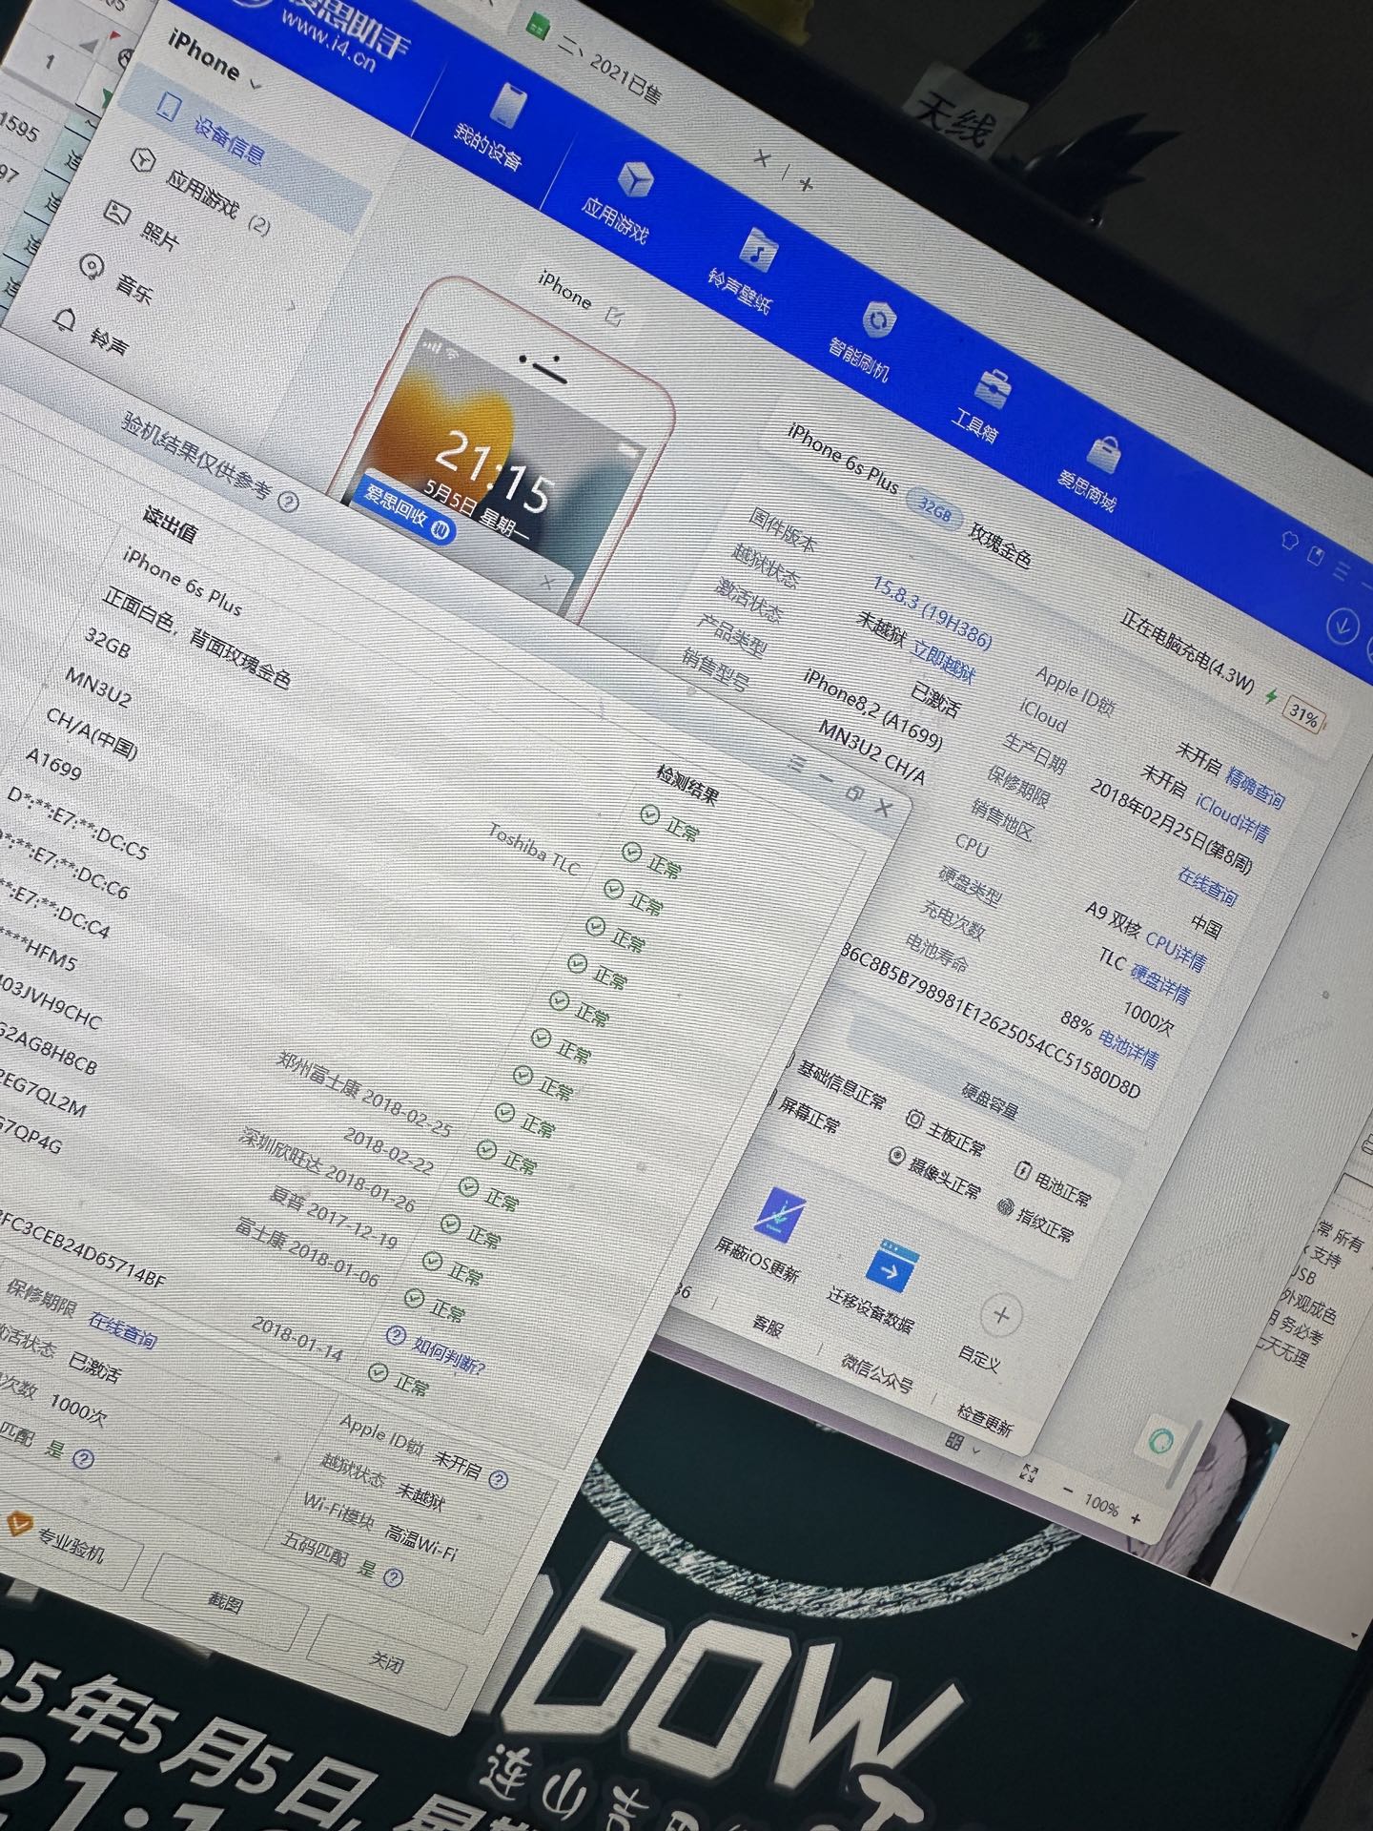
Task: Click the fullscreen icon in background window
Action: coord(1028,1473)
